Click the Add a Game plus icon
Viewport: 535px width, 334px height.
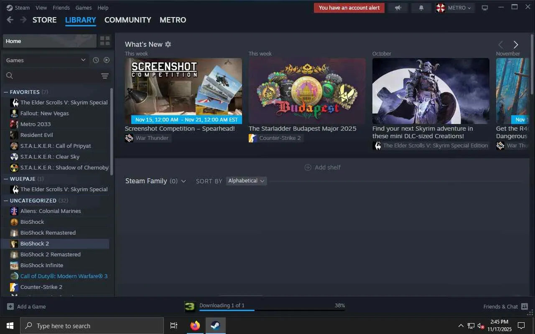[10, 306]
